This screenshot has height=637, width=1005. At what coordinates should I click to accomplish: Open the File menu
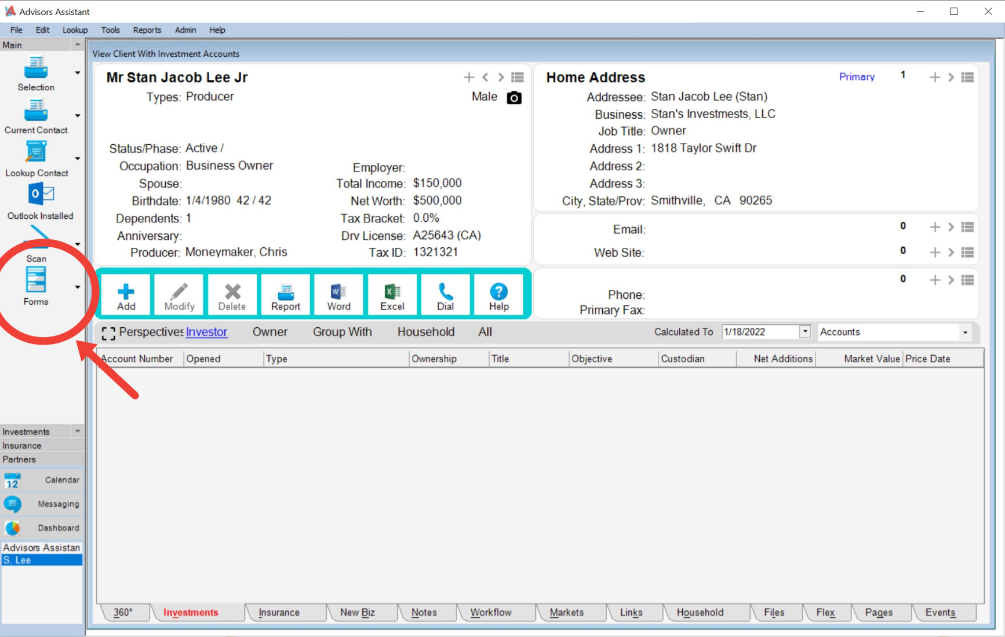point(16,30)
